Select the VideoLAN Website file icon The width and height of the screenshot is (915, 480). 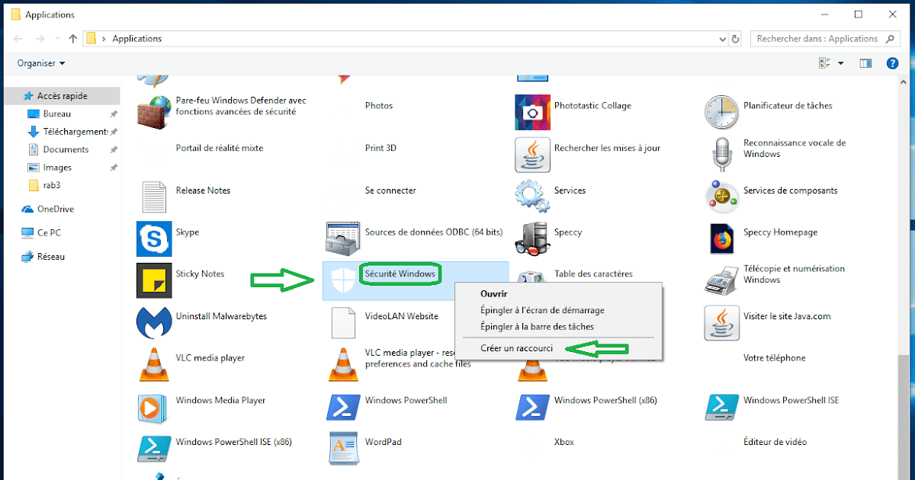click(343, 322)
